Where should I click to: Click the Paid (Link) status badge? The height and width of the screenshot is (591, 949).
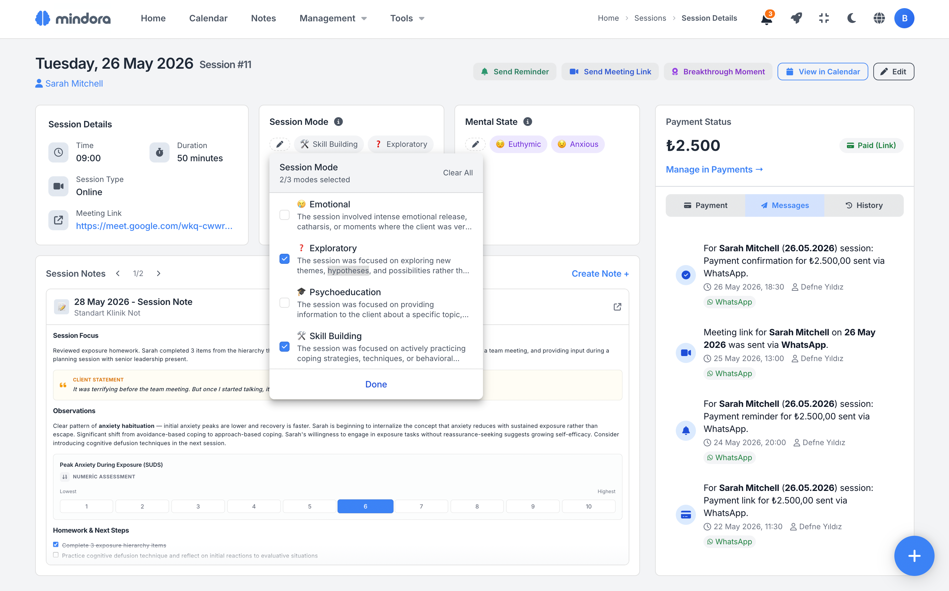pyautogui.click(x=871, y=146)
